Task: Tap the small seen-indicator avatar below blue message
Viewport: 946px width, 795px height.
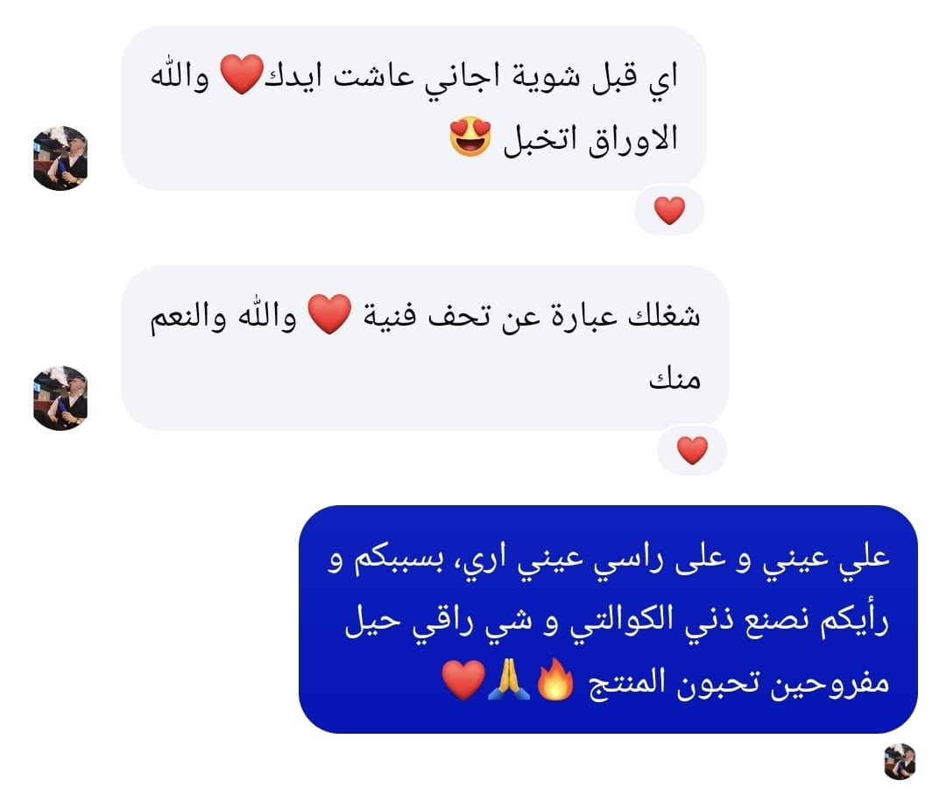Action: [900, 761]
